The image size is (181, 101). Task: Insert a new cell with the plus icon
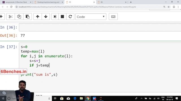pos(1,17)
